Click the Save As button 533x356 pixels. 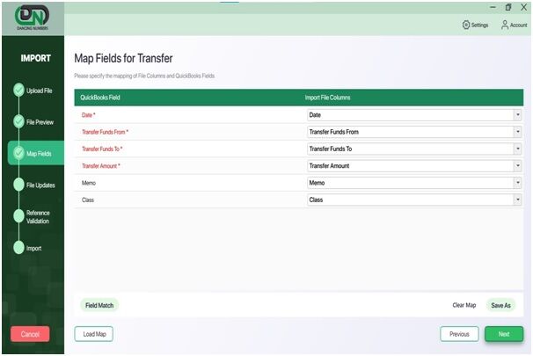coord(500,305)
